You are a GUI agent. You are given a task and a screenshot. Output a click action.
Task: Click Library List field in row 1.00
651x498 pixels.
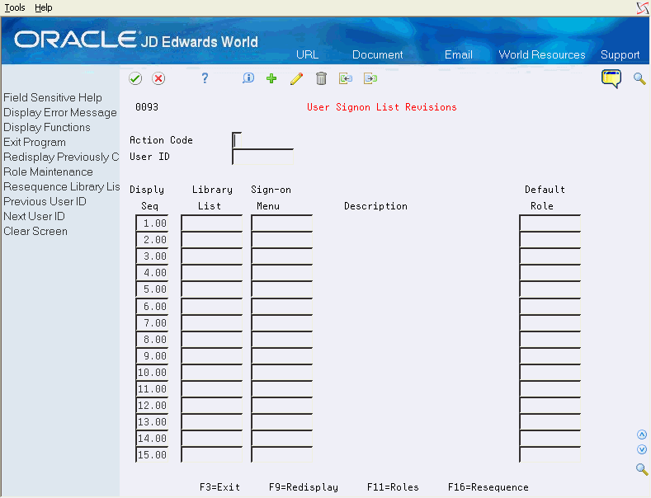pyautogui.click(x=212, y=223)
